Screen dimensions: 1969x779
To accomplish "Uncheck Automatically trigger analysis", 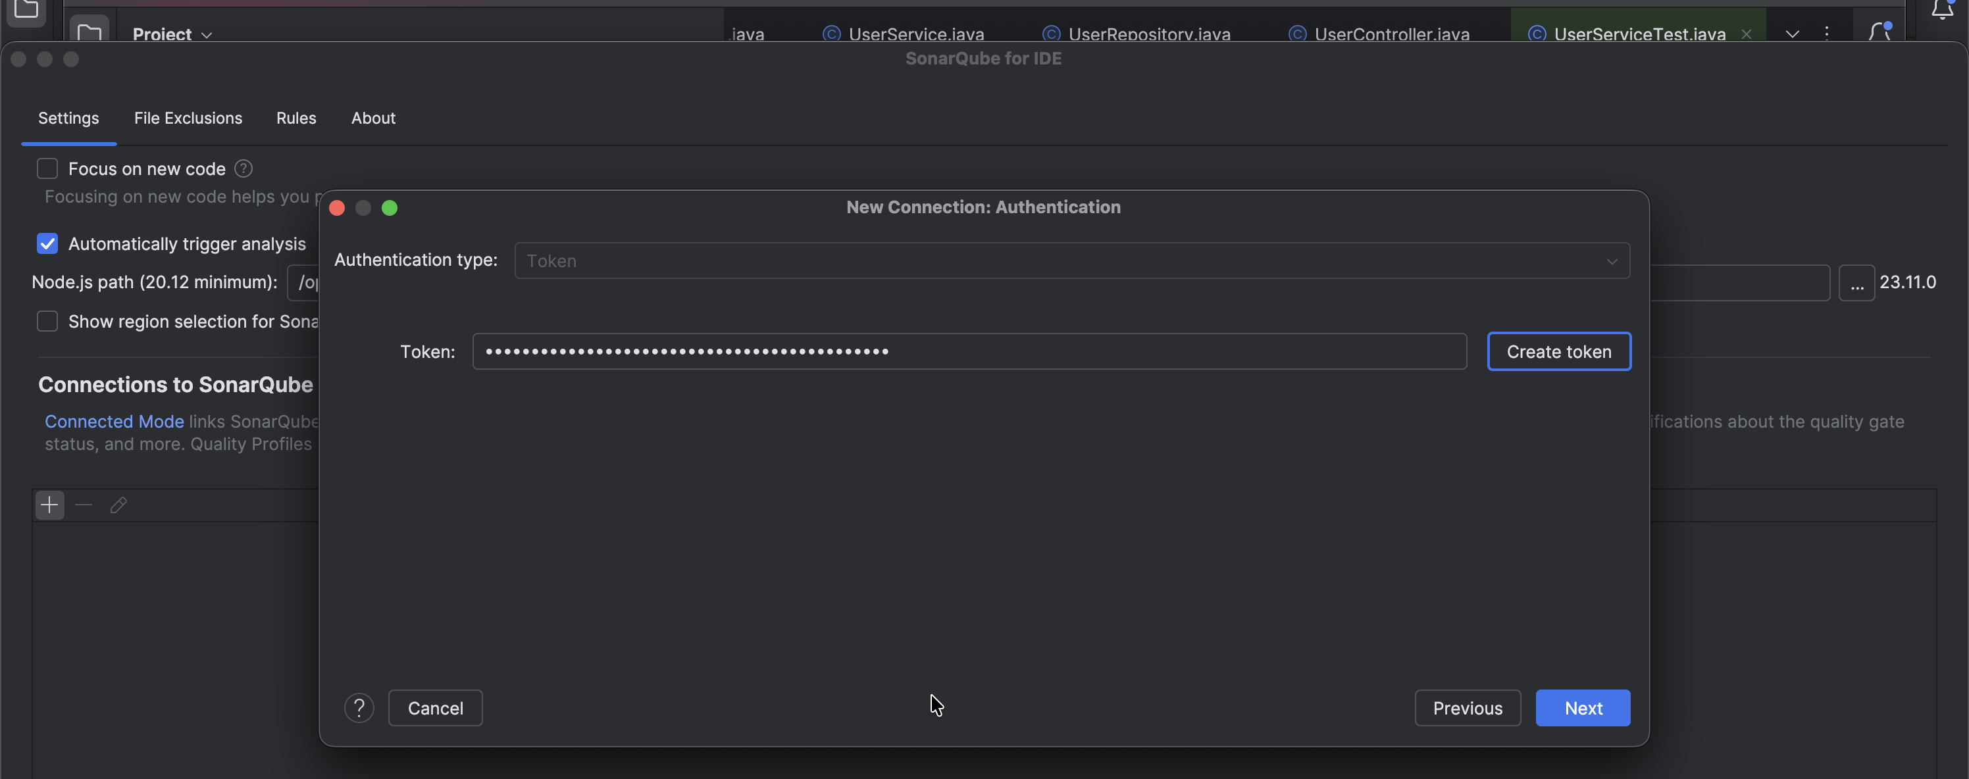I will [47, 244].
